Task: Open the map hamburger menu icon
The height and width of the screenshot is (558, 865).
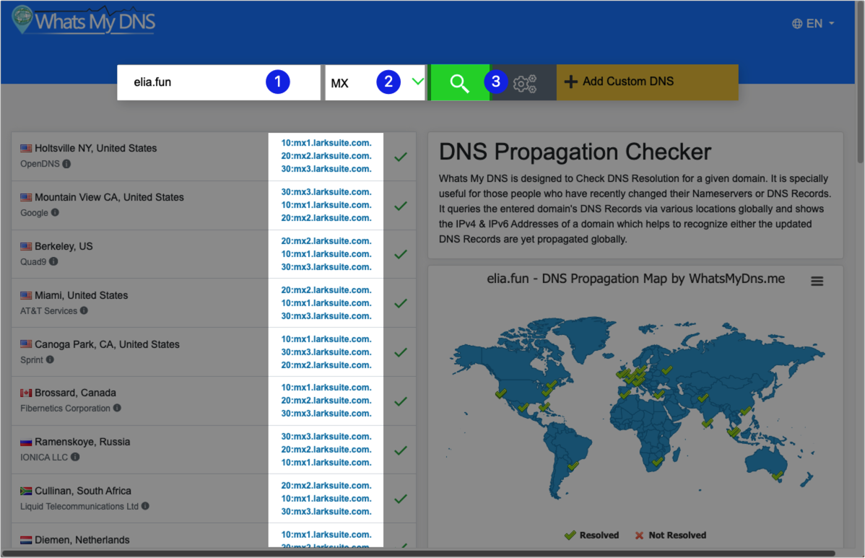Action: click(x=817, y=282)
